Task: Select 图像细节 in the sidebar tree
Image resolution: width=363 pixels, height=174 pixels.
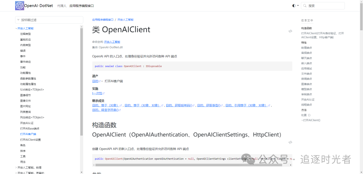Action: click(26, 95)
